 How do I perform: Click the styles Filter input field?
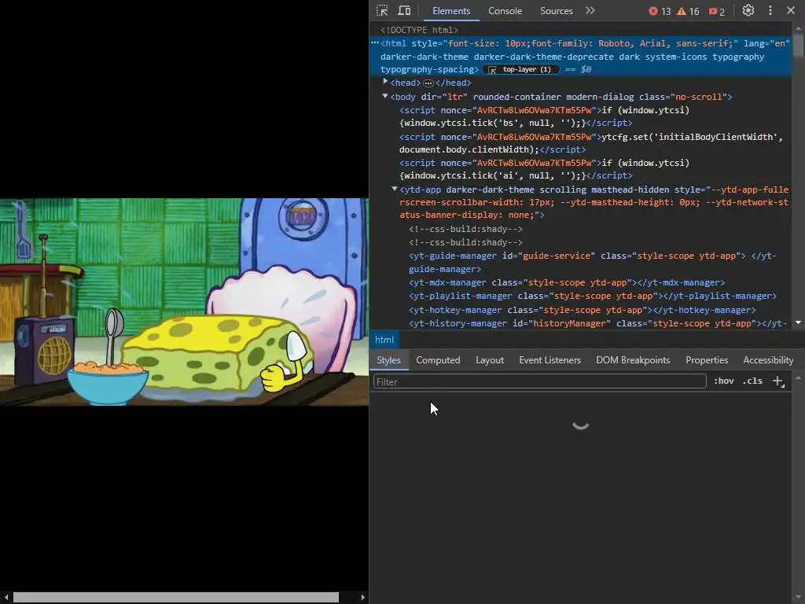tap(539, 381)
